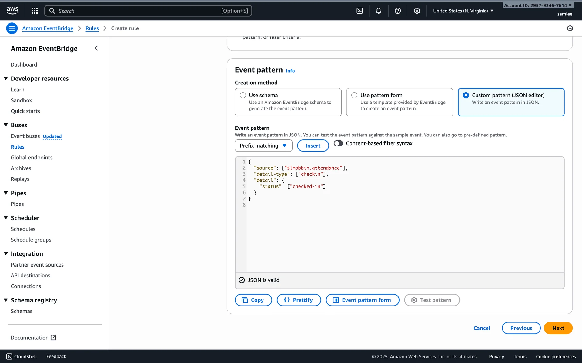Go to Schedule groups in sidebar

[31, 240]
